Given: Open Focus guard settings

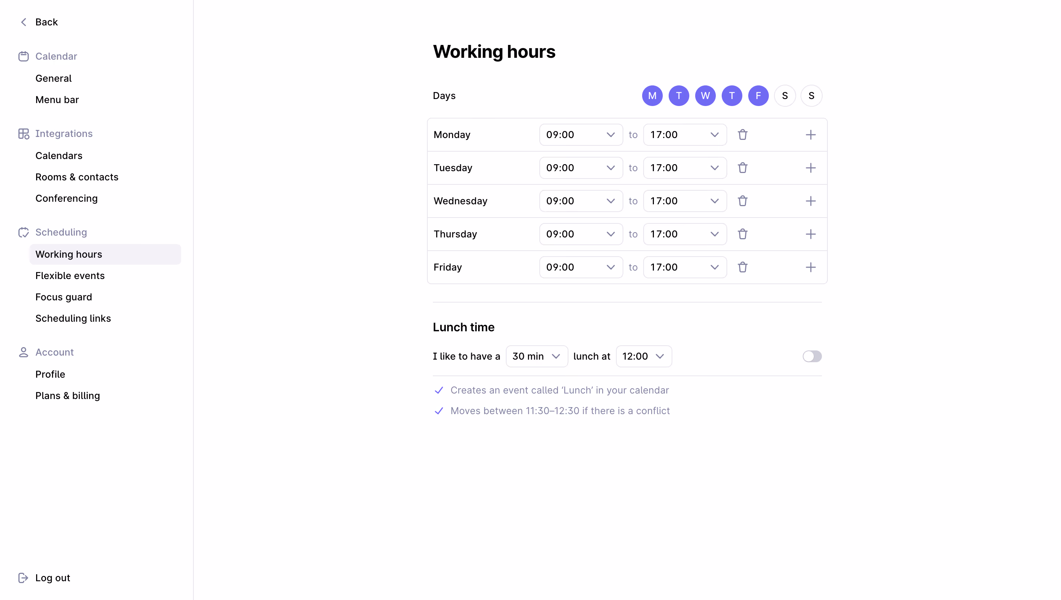Looking at the screenshot, I should coord(63,297).
